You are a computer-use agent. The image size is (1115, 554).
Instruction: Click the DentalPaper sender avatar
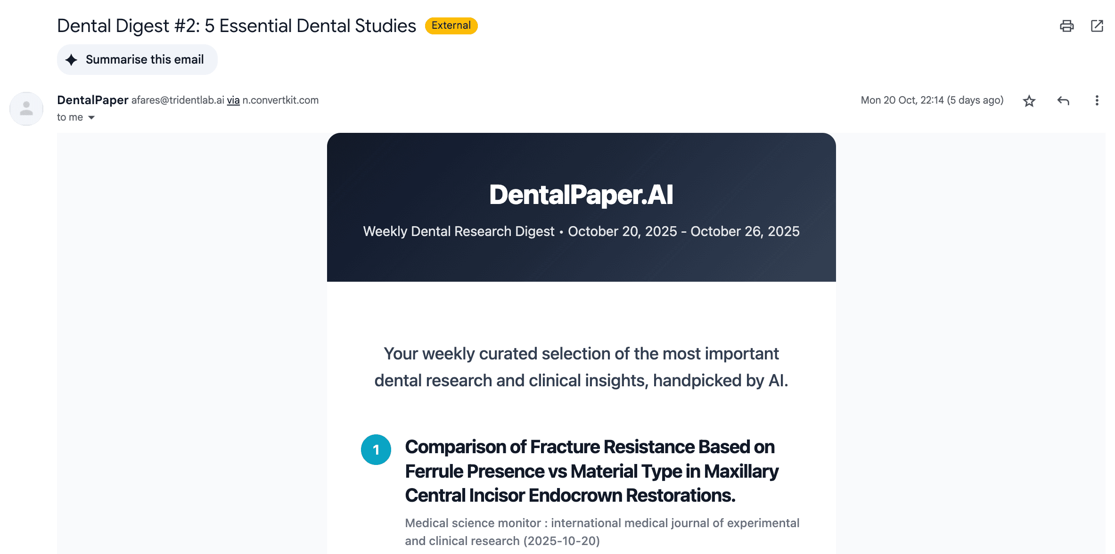(x=26, y=108)
